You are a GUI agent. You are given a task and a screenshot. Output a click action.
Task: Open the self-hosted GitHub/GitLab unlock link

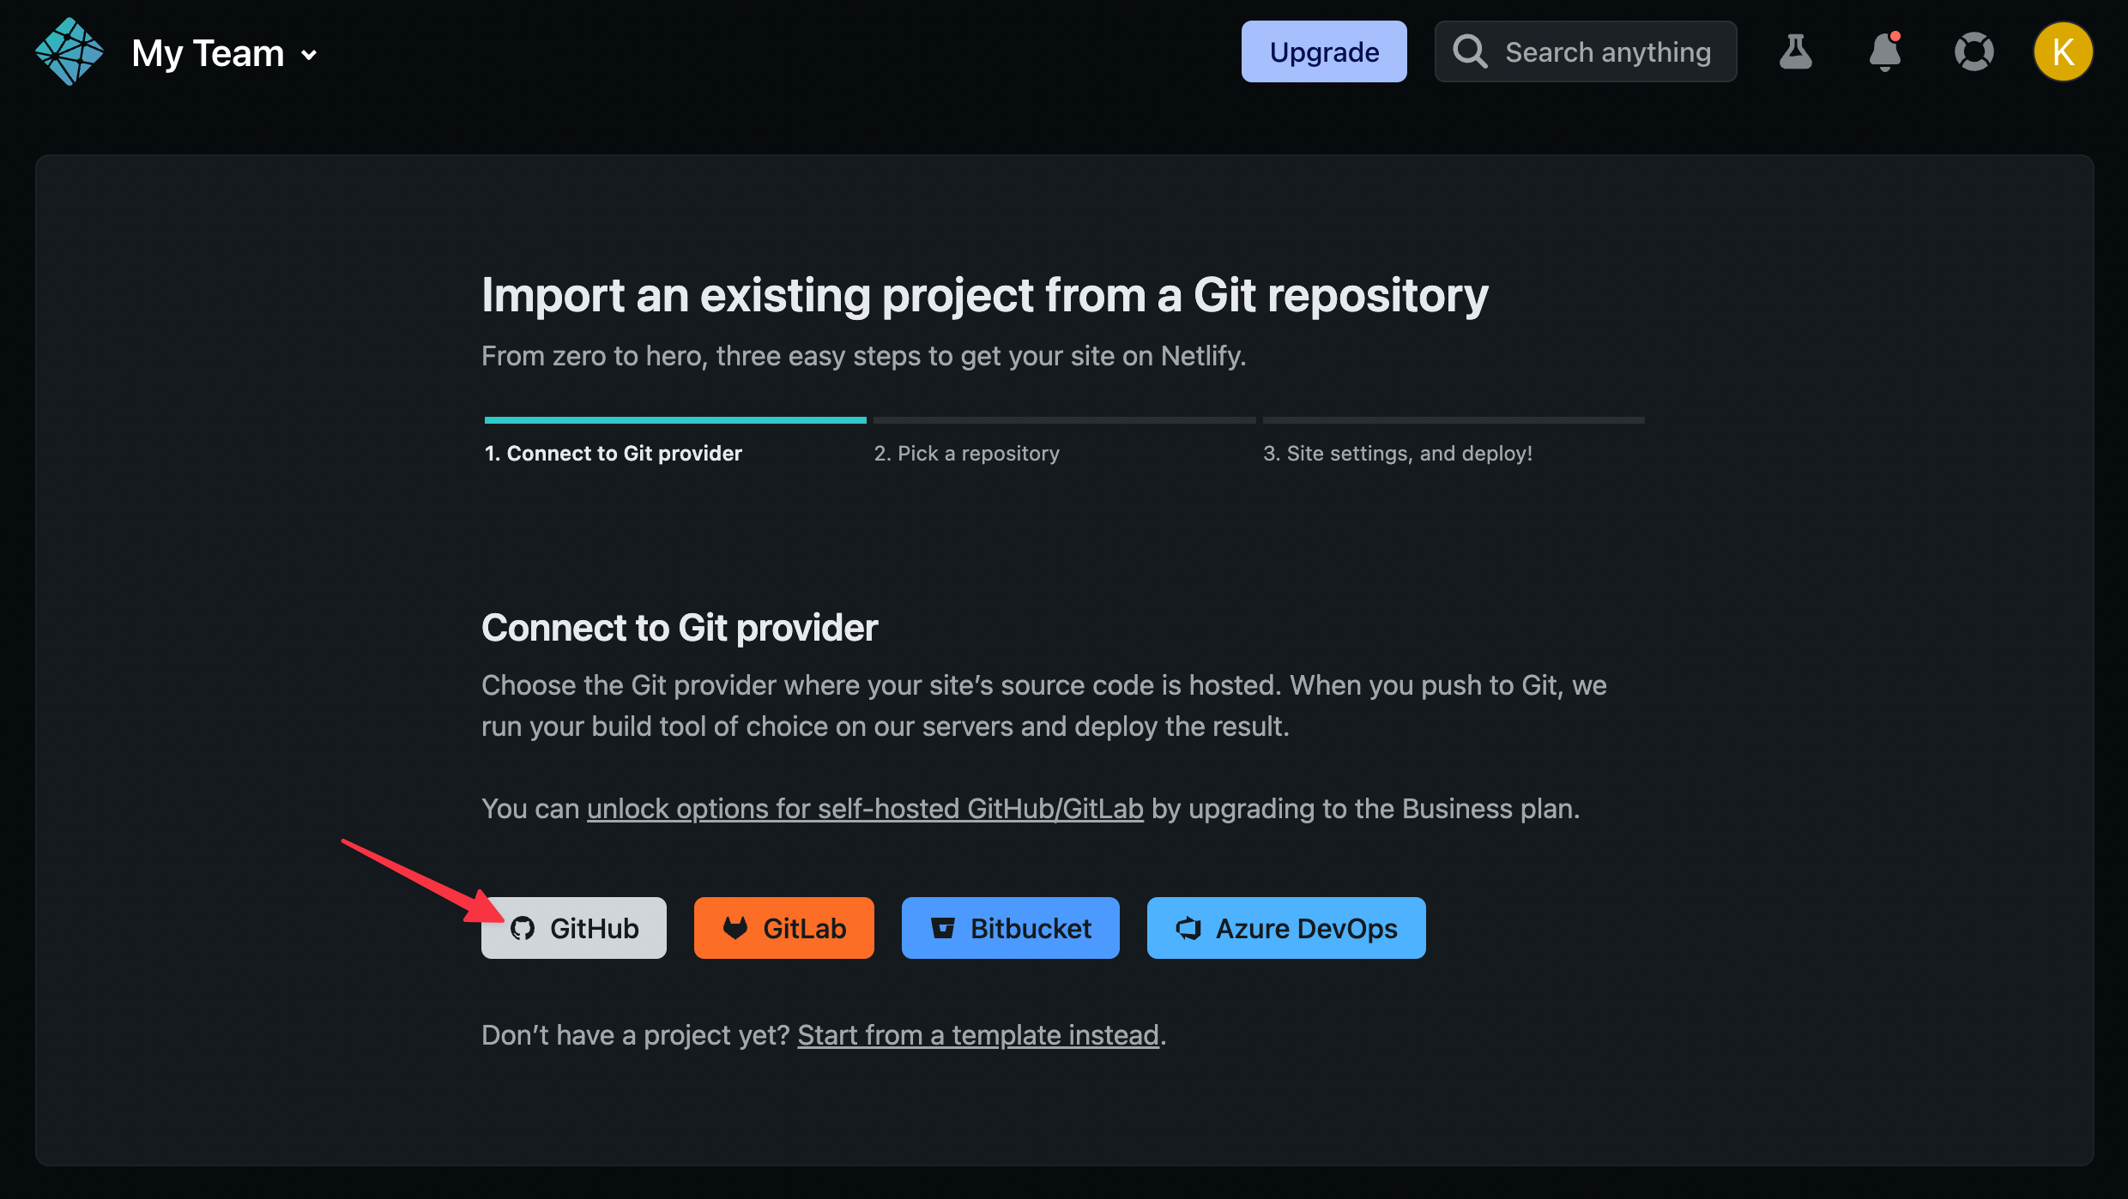865,809
